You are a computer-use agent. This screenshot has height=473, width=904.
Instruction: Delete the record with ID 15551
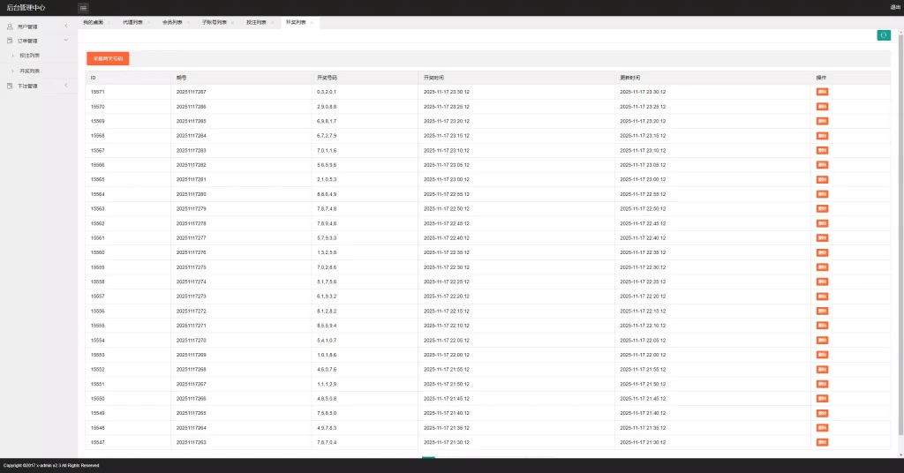tap(822, 384)
